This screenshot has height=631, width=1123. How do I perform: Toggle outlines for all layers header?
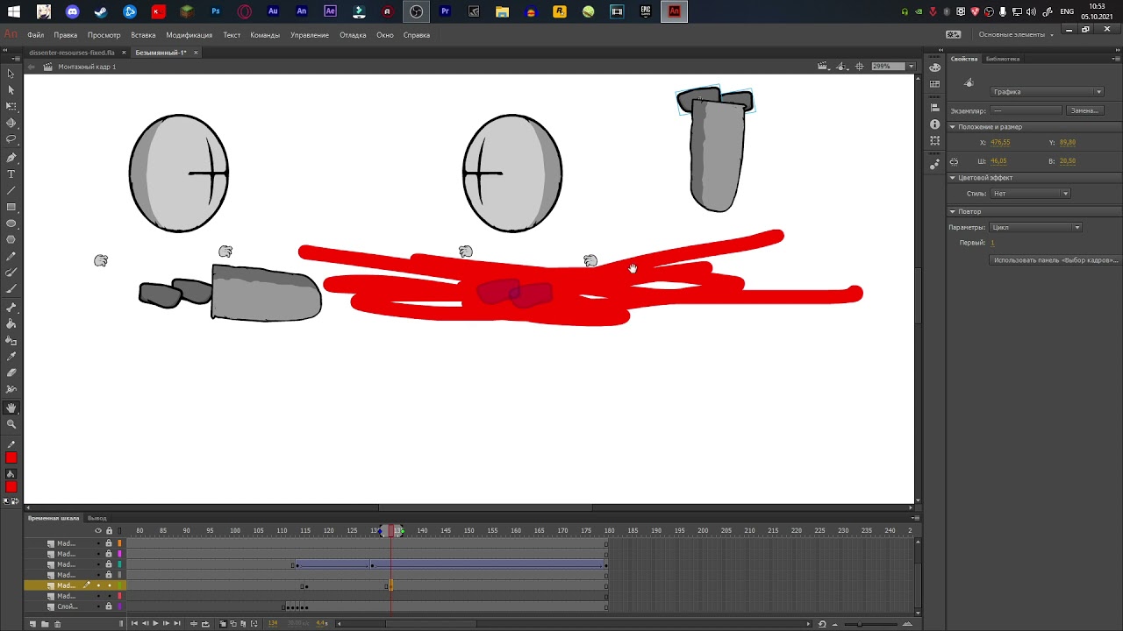click(x=119, y=530)
